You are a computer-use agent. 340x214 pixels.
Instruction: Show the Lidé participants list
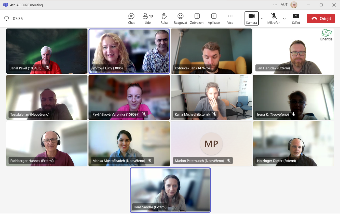pyautogui.click(x=148, y=19)
